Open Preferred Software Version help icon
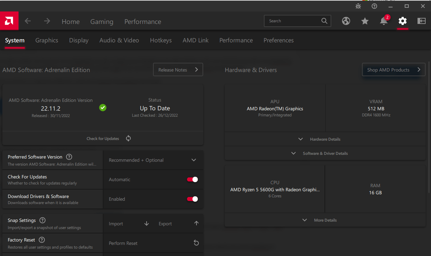Viewport: 431px width, 256px height. point(69,157)
